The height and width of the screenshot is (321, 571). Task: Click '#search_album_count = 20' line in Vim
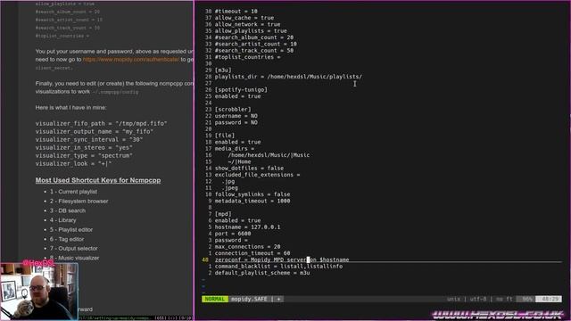(254, 37)
